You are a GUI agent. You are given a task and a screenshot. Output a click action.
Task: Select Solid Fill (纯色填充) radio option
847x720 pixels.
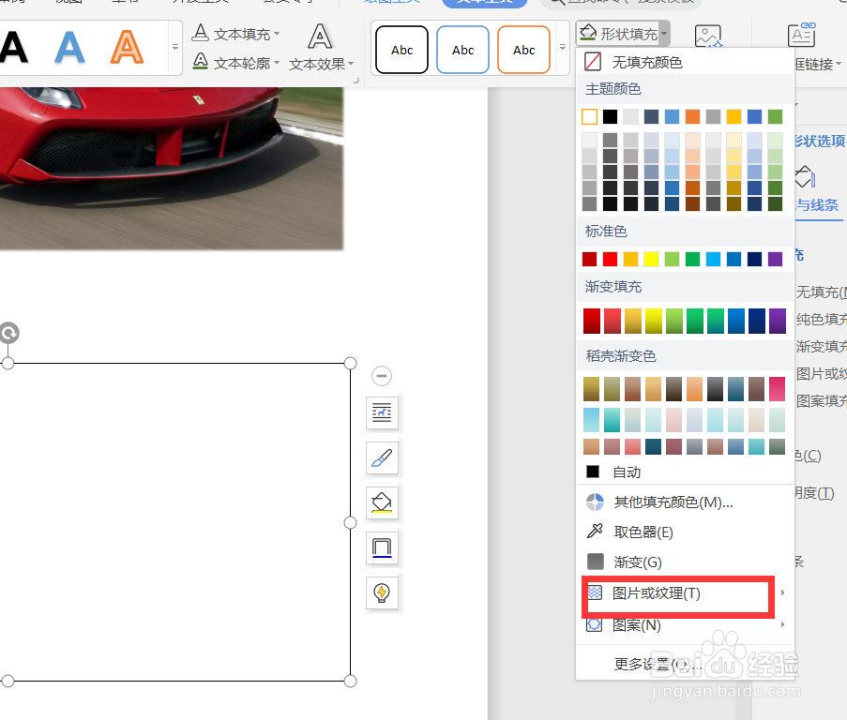pos(821,319)
